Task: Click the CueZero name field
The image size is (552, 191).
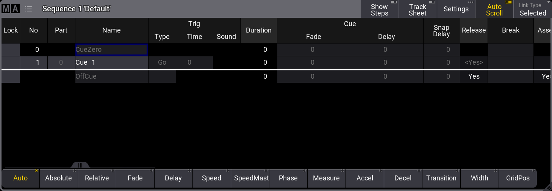Action: 111,50
